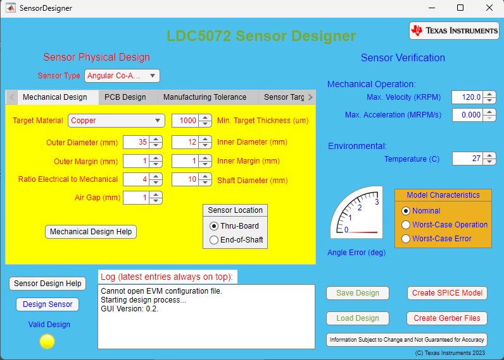Click Create Gerber Files button
Screen dimensions: 504x360
447,318
